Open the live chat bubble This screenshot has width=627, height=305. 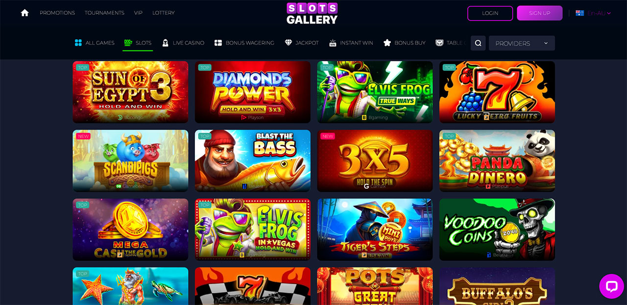point(611,286)
